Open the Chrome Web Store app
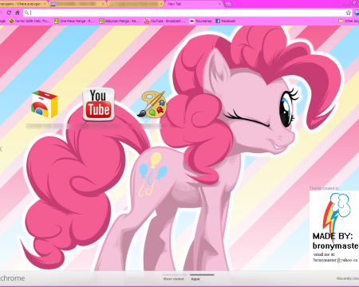Image resolution: width=359 pixels, height=287 pixels. point(45,104)
